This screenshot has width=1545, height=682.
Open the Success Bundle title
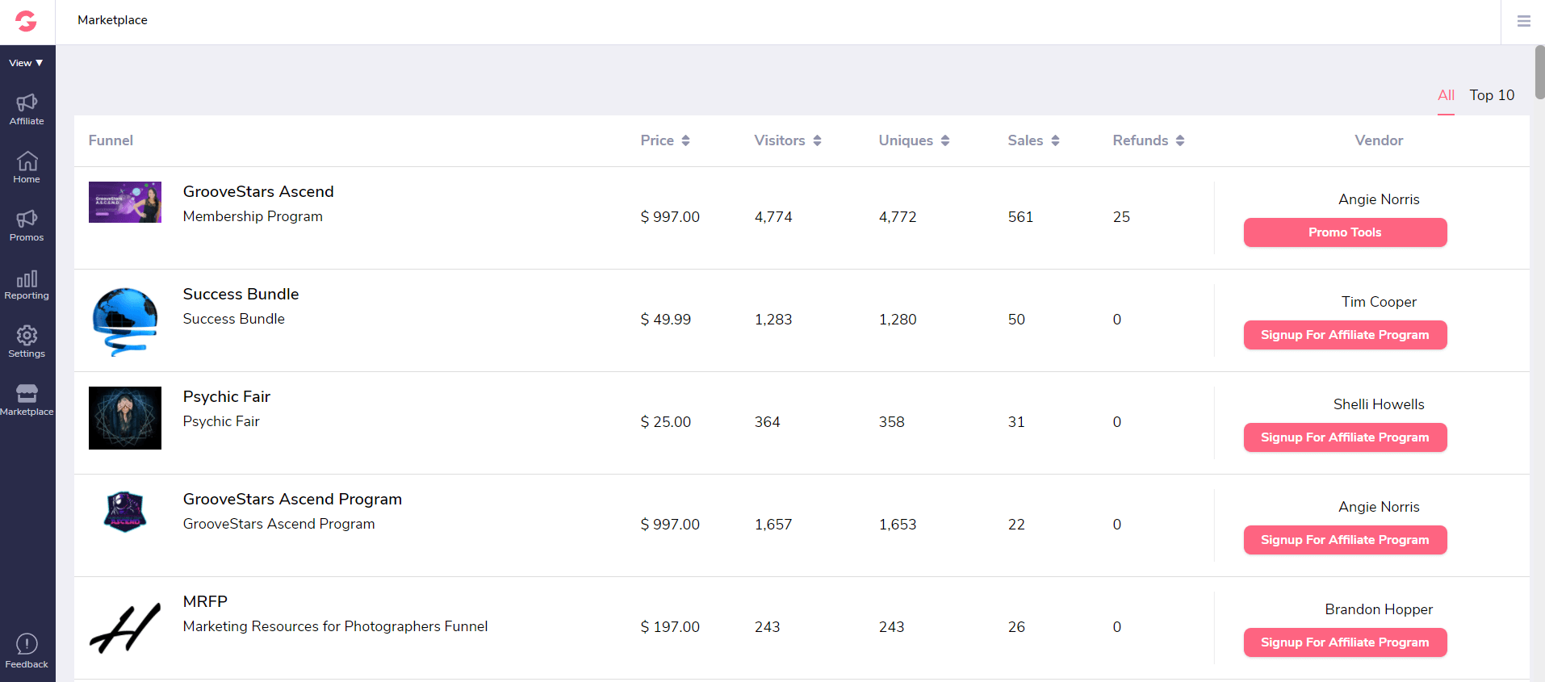[241, 294]
